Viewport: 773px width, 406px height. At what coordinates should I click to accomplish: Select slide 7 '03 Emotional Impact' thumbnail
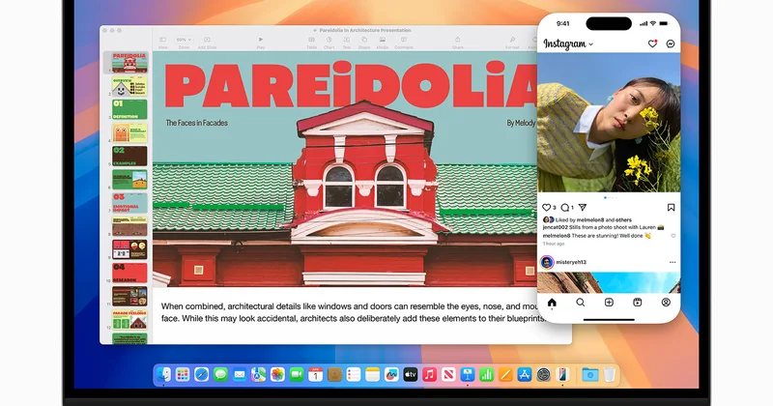[129, 203]
